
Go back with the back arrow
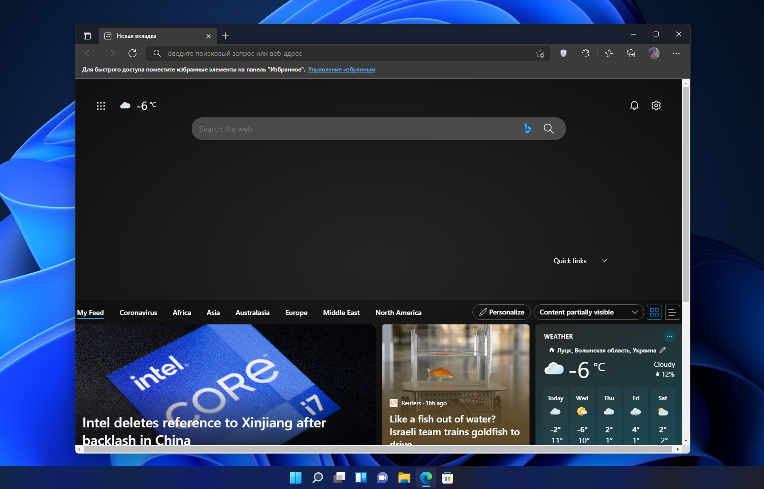click(89, 53)
